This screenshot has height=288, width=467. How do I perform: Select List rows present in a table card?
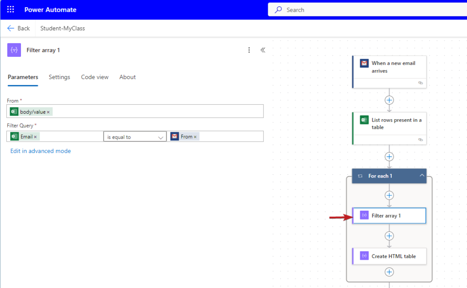tap(389, 128)
